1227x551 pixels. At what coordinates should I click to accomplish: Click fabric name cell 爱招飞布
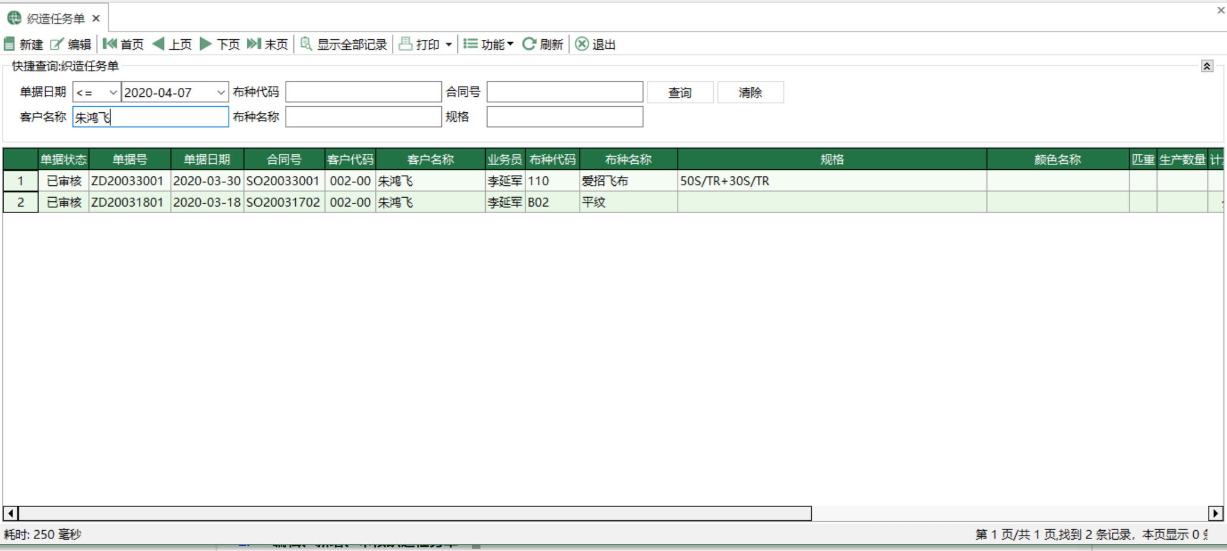628,180
